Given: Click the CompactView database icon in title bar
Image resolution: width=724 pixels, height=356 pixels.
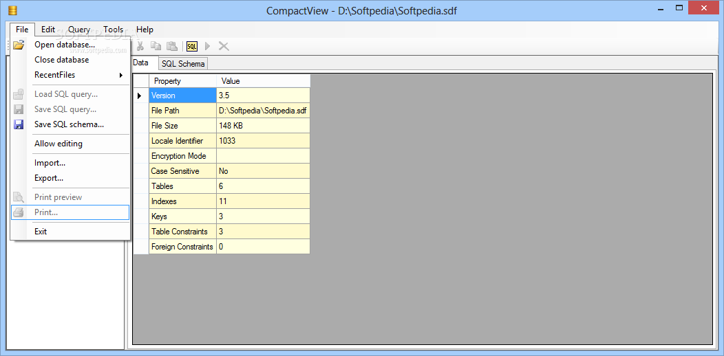Looking at the screenshot, I should pos(12,10).
